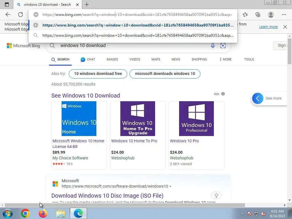This screenshot has width=292, height=219.
Task: Open the Windows Start button
Action: pos(7,213)
